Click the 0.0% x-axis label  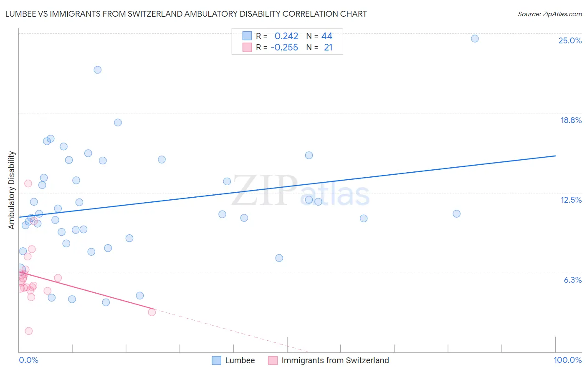click(28, 360)
